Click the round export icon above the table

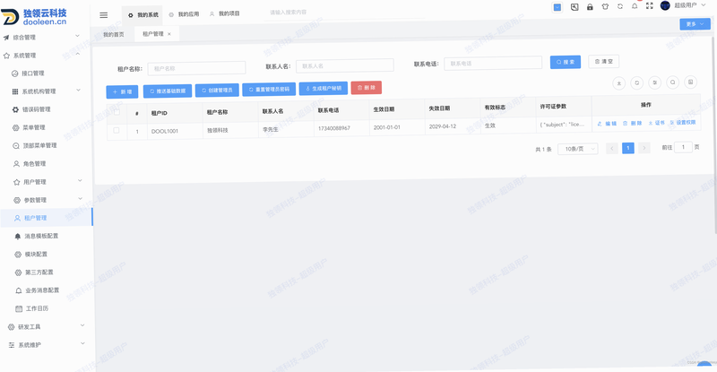pos(618,83)
